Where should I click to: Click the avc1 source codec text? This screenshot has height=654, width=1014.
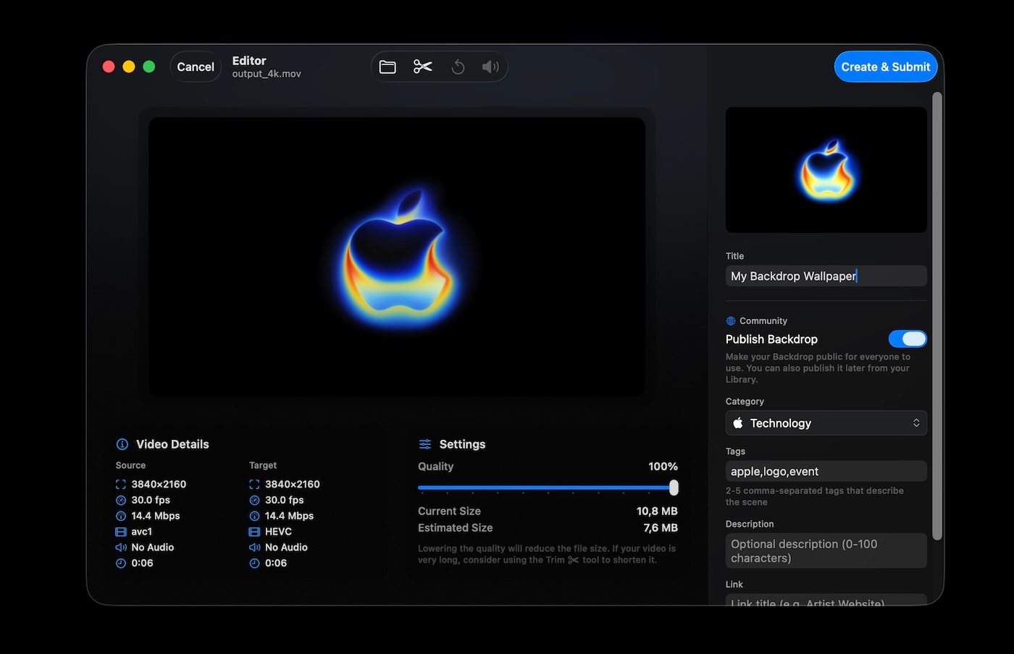pos(142,532)
